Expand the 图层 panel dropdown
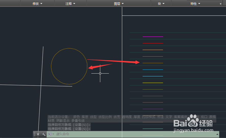The width and height of the screenshot is (226, 138). tap(119, 4)
